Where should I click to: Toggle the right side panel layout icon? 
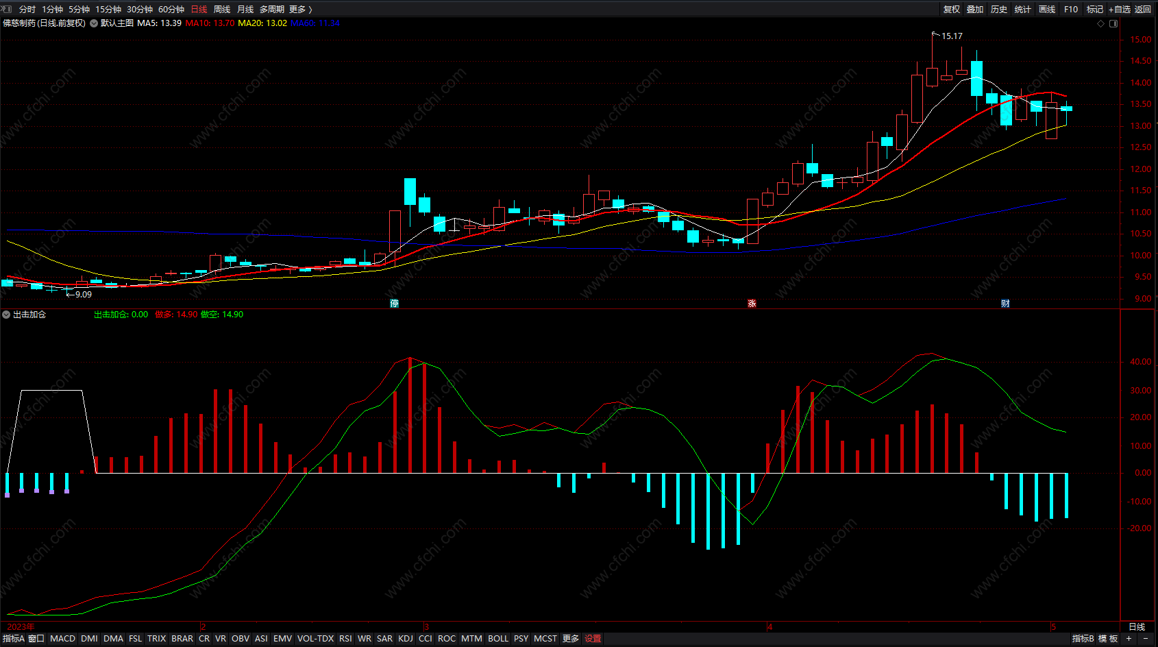1113,23
